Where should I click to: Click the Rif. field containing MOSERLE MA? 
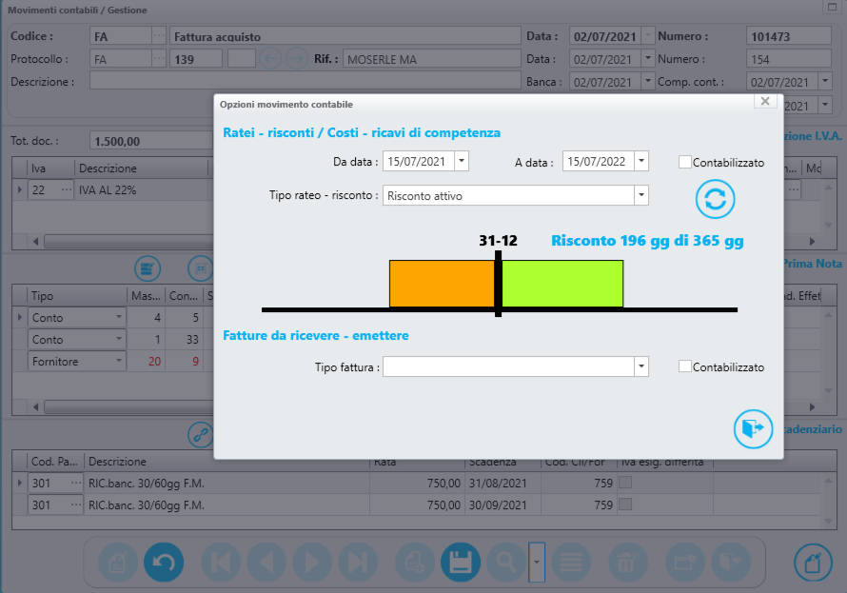[432, 59]
